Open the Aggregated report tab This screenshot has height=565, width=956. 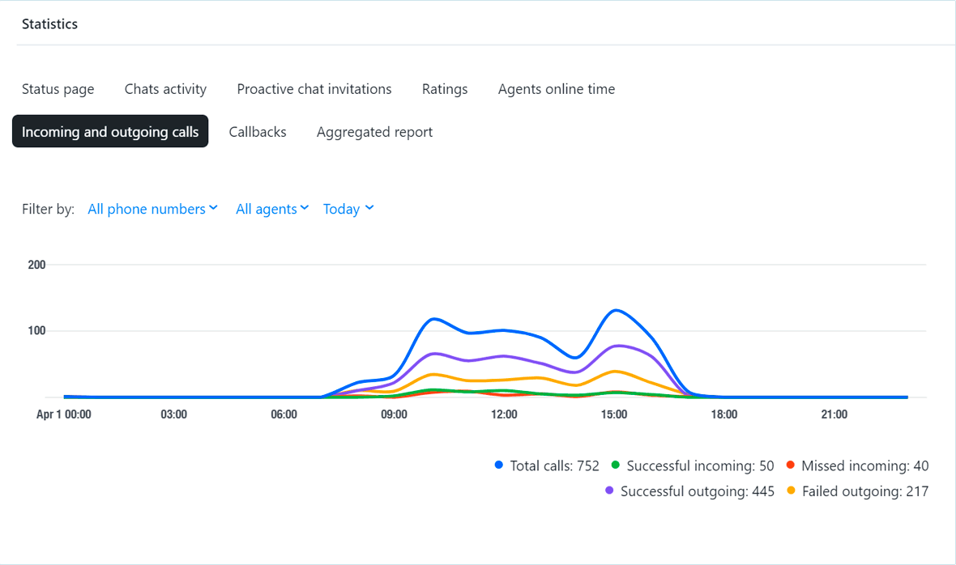tap(374, 131)
